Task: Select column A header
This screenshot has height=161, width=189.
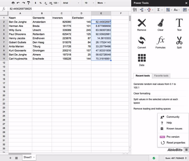Action: (x=20, y=13)
